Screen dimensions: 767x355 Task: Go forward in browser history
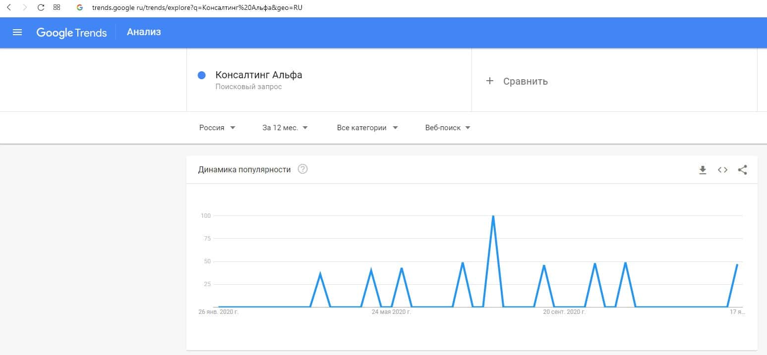(x=25, y=8)
